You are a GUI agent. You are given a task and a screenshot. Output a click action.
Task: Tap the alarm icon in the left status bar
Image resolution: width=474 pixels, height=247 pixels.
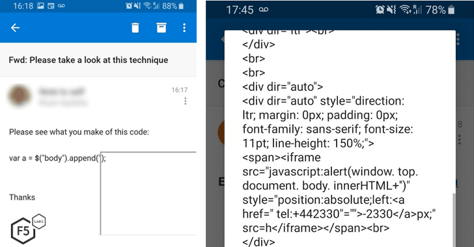coord(129,6)
